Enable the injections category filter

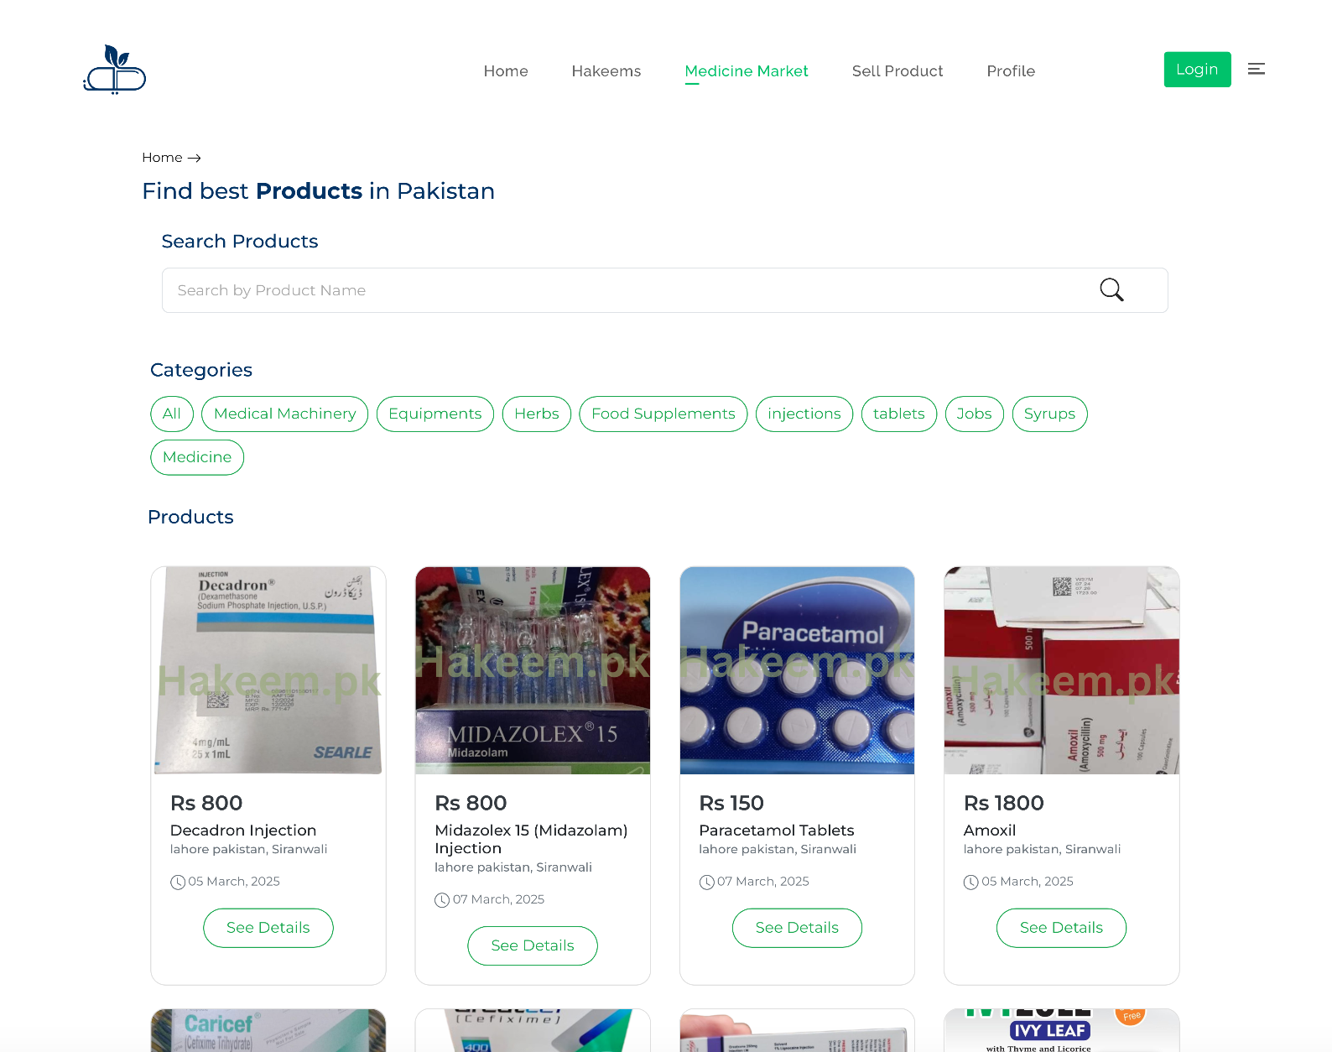(804, 414)
